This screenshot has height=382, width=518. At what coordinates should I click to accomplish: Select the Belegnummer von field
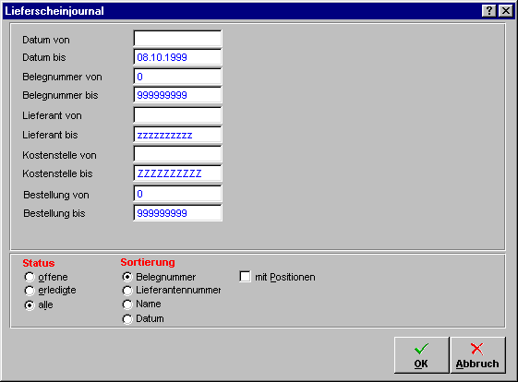coord(177,77)
